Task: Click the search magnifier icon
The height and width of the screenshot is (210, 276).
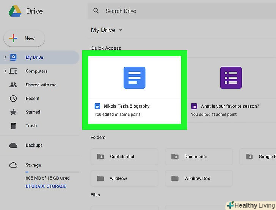Action: [97, 11]
